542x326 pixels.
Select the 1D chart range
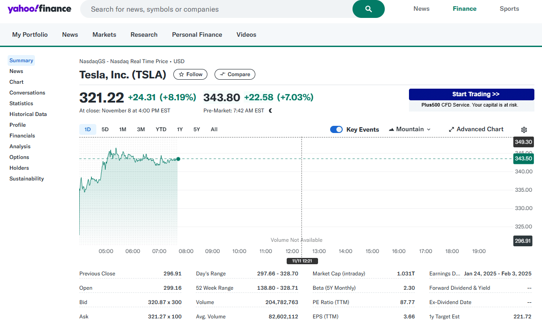[88, 129]
